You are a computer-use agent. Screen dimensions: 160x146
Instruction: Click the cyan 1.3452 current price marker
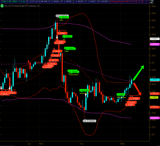tap(155, 80)
